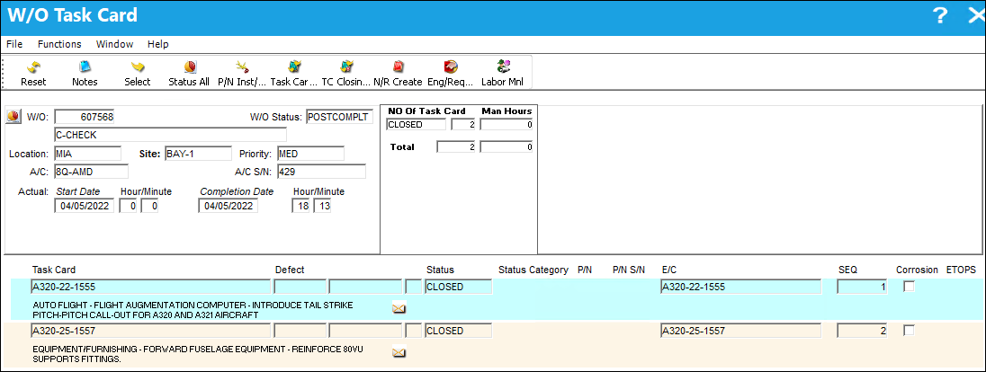Click the A/C field 8Q-AMD
The image size is (986, 372).
tap(91, 173)
